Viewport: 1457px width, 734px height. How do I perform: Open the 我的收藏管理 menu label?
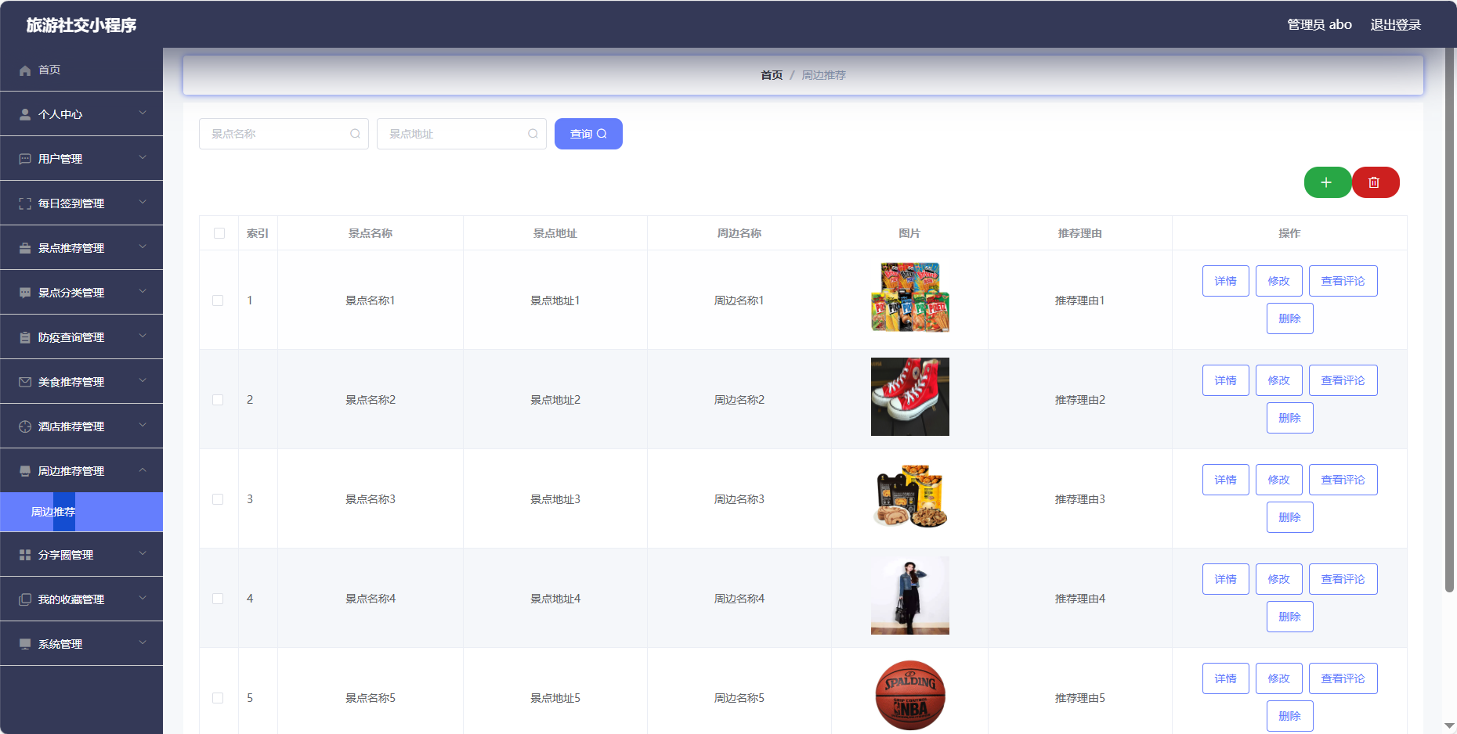click(71, 599)
